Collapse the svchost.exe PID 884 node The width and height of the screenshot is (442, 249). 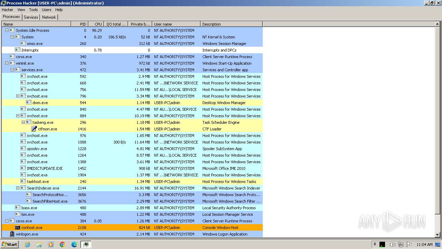click(18, 116)
